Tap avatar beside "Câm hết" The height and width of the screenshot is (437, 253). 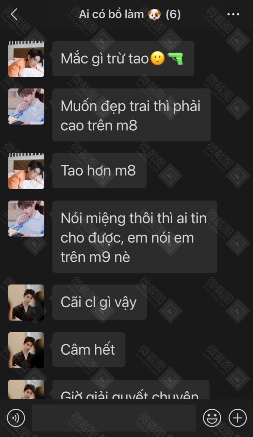coord(26,350)
